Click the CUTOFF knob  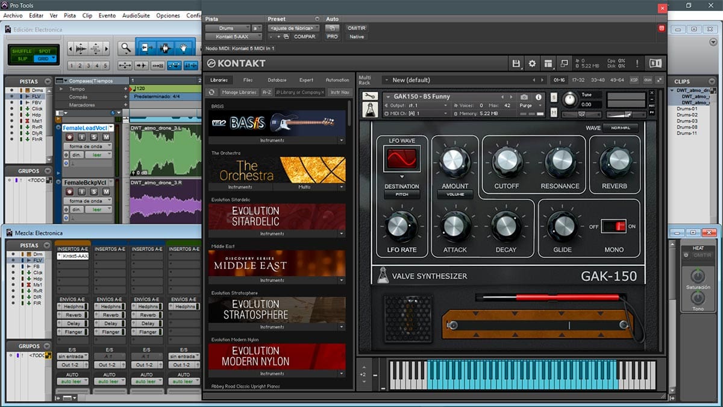[508, 161]
